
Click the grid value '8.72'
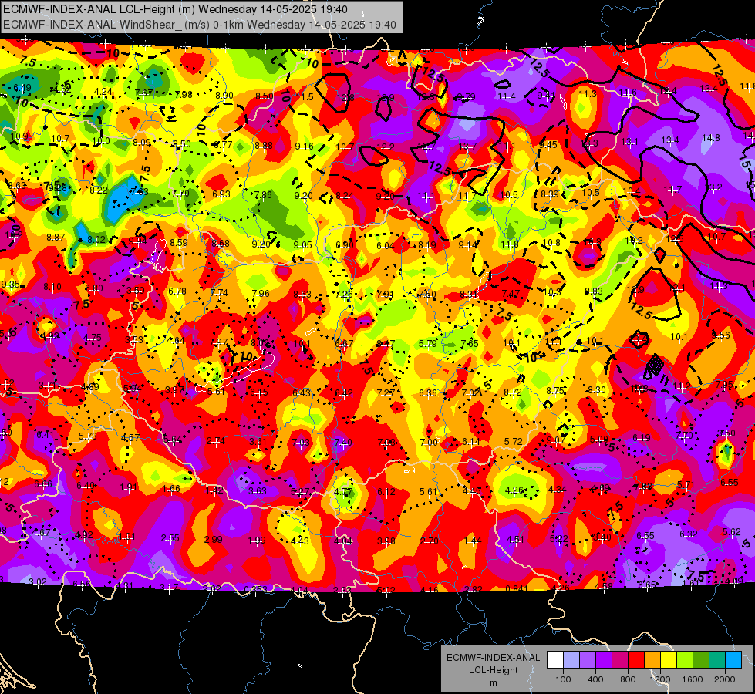point(513,392)
